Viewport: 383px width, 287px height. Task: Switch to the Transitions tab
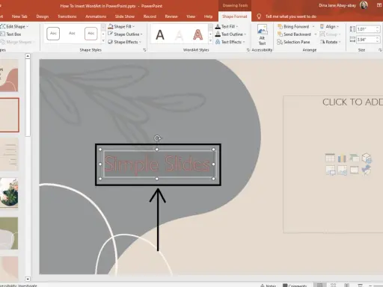pos(67,16)
